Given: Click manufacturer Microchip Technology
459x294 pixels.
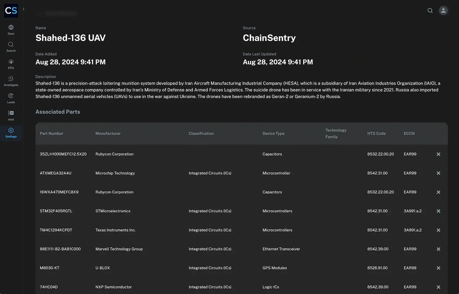Looking at the screenshot, I should click(x=115, y=173).
